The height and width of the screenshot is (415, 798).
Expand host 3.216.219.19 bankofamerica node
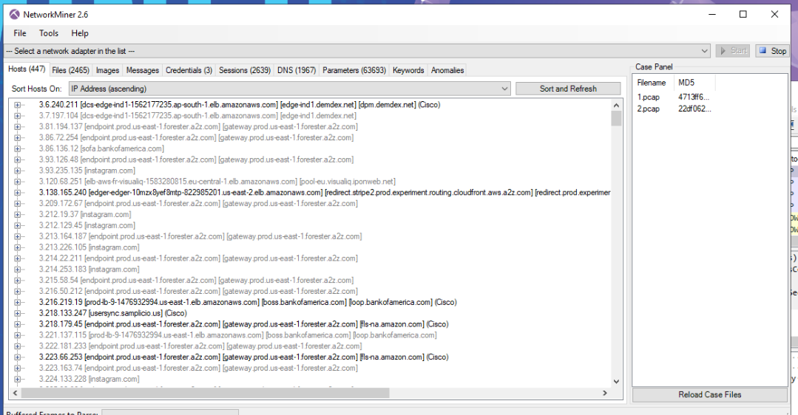pyautogui.click(x=18, y=302)
